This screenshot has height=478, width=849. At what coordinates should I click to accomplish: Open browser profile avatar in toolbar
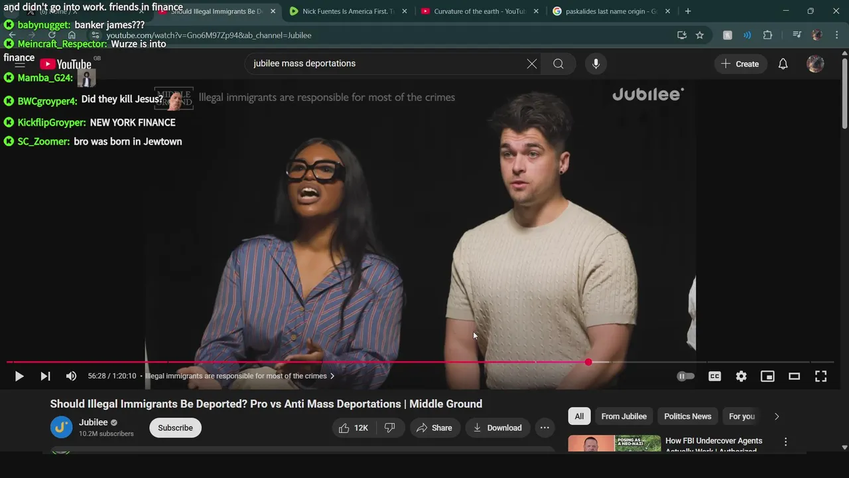click(x=817, y=35)
